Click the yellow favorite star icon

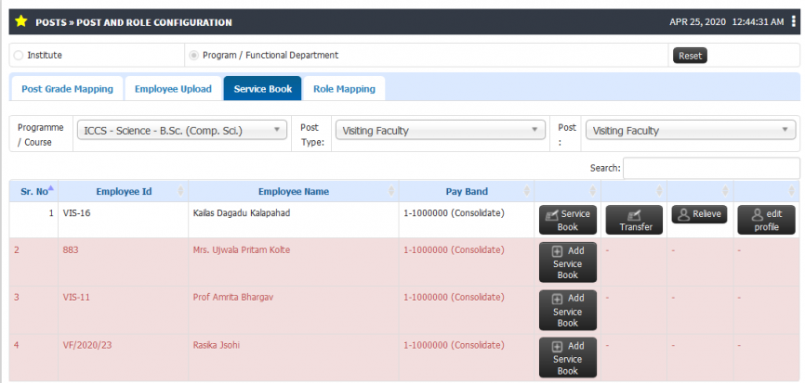pos(20,21)
